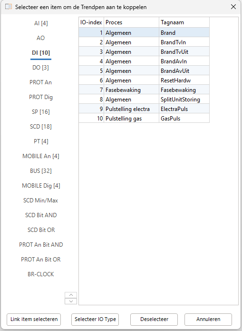This screenshot has width=242, height=331.
Task: Select the BrandTvUit tag
Action: [x=184, y=52]
